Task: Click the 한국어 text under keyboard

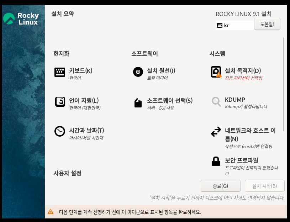Action: pos(75,78)
